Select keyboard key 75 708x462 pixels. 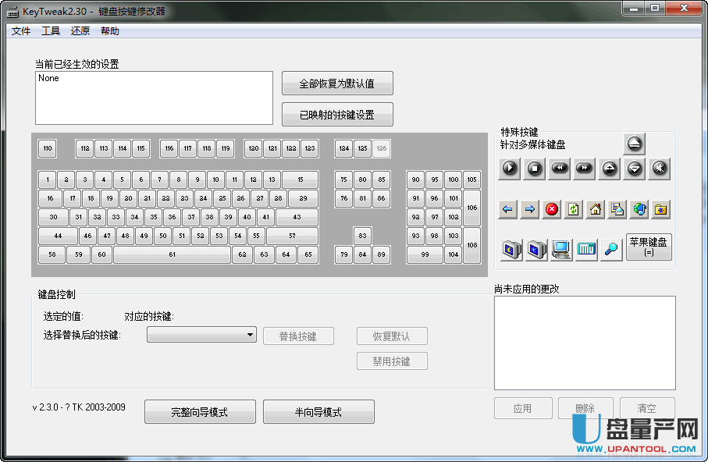pos(344,179)
